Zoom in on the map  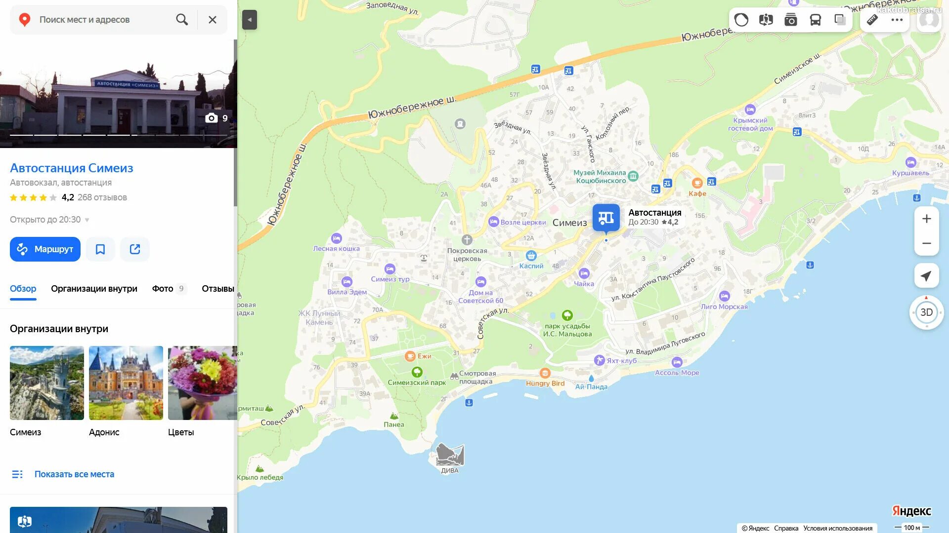(x=926, y=219)
